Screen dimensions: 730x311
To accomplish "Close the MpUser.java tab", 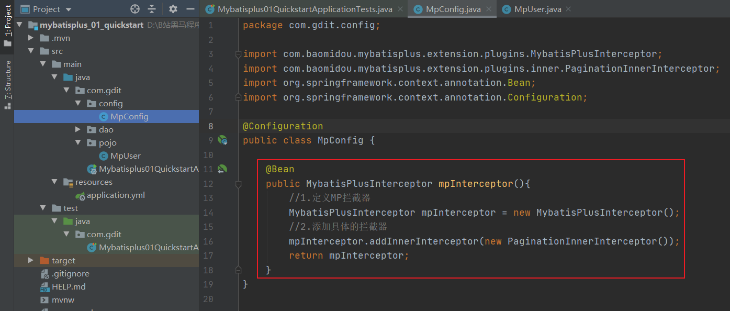I will click(568, 9).
